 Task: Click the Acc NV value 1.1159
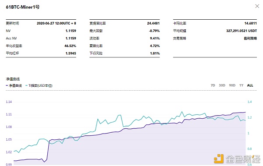[71, 39]
